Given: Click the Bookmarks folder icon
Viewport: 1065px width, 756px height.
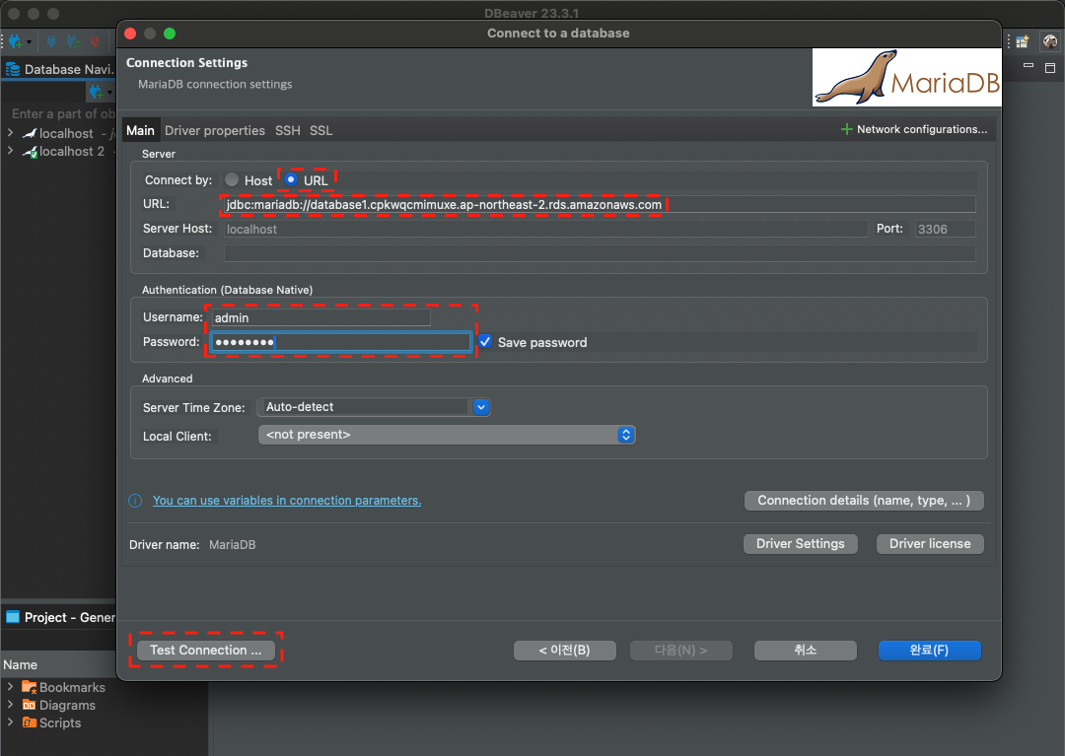Looking at the screenshot, I should 29,687.
